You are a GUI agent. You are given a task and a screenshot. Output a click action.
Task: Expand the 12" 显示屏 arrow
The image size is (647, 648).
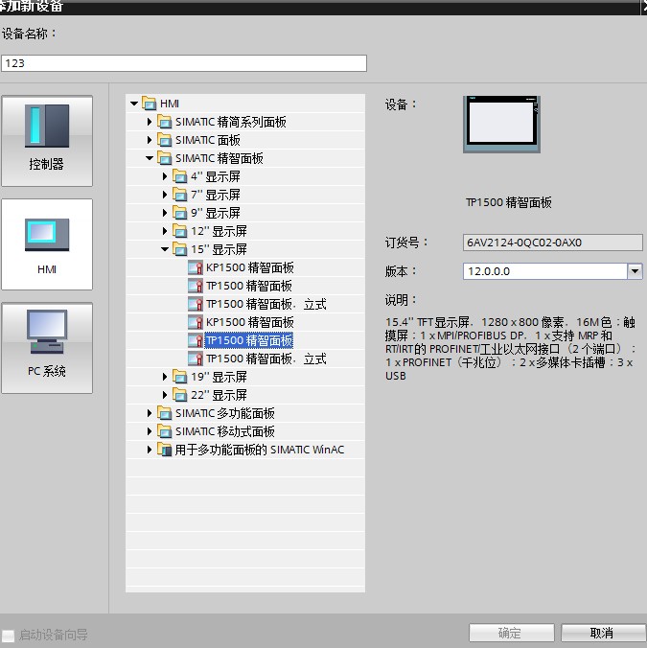click(165, 231)
